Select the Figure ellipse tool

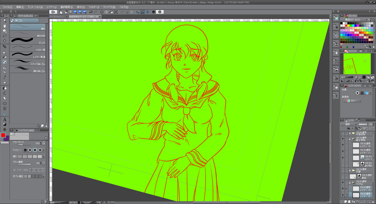pos(5,104)
